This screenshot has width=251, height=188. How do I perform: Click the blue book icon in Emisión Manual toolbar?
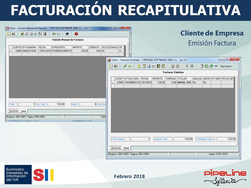point(67,34)
